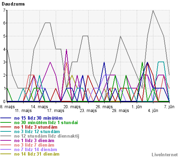The image size is (180, 158).
Task: Click dark blue legend line for 15–30 minūtēm
Action: tap(6, 118)
